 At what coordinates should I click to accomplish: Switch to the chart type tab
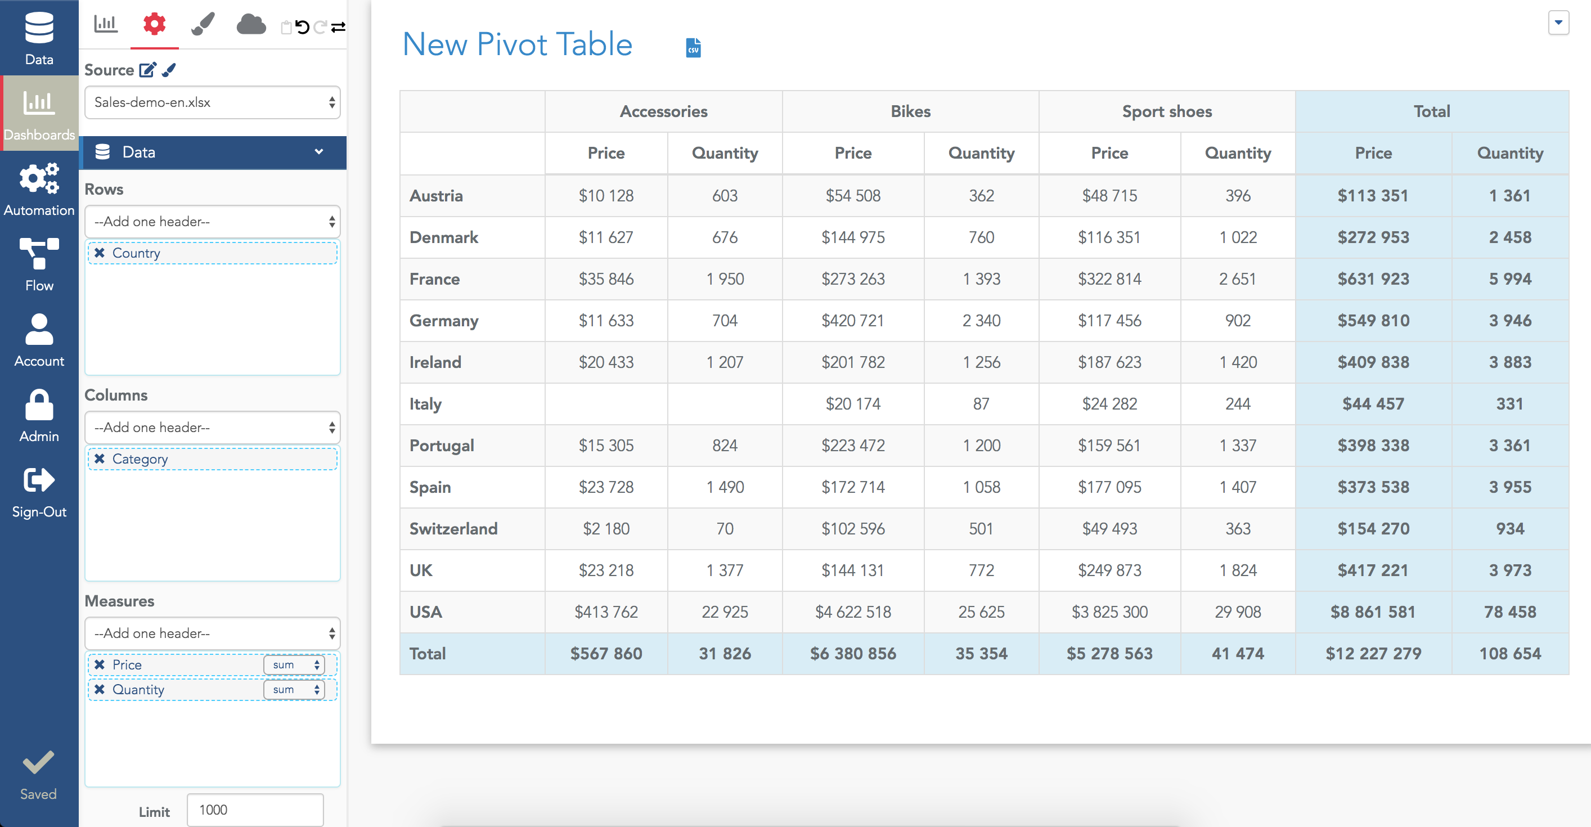pyautogui.click(x=106, y=24)
